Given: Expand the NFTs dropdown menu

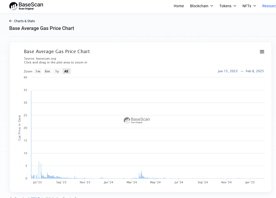Looking at the screenshot, I should (x=249, y=6).
